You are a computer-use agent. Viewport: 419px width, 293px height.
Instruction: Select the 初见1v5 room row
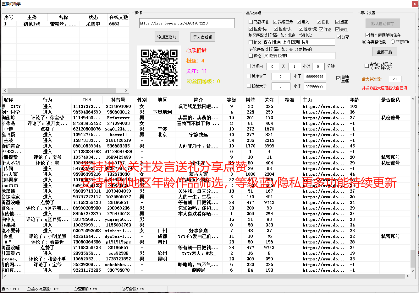pyautogui.click(x=65, y=24)
